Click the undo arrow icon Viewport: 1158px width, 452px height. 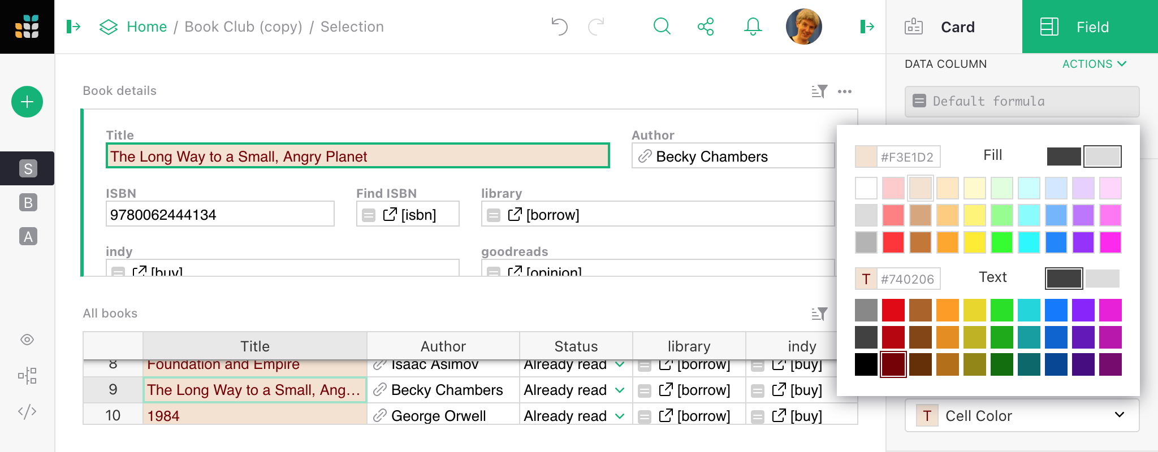559,27
